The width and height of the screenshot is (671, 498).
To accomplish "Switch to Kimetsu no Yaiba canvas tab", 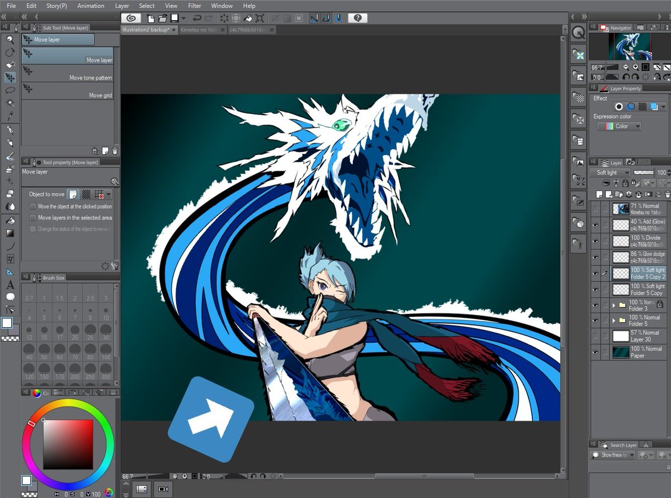I will pos(201,30).
